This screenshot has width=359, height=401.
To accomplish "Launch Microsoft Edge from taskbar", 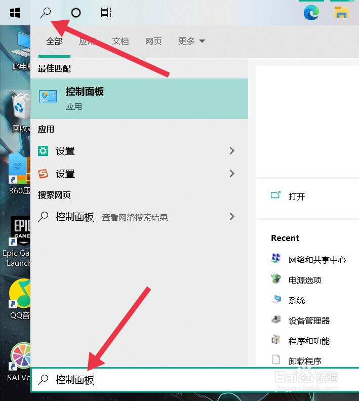I will pos(311,13).
